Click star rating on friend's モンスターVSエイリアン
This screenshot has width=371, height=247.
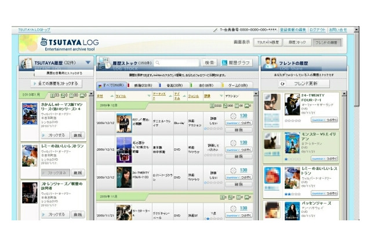[x=293, y=159]
